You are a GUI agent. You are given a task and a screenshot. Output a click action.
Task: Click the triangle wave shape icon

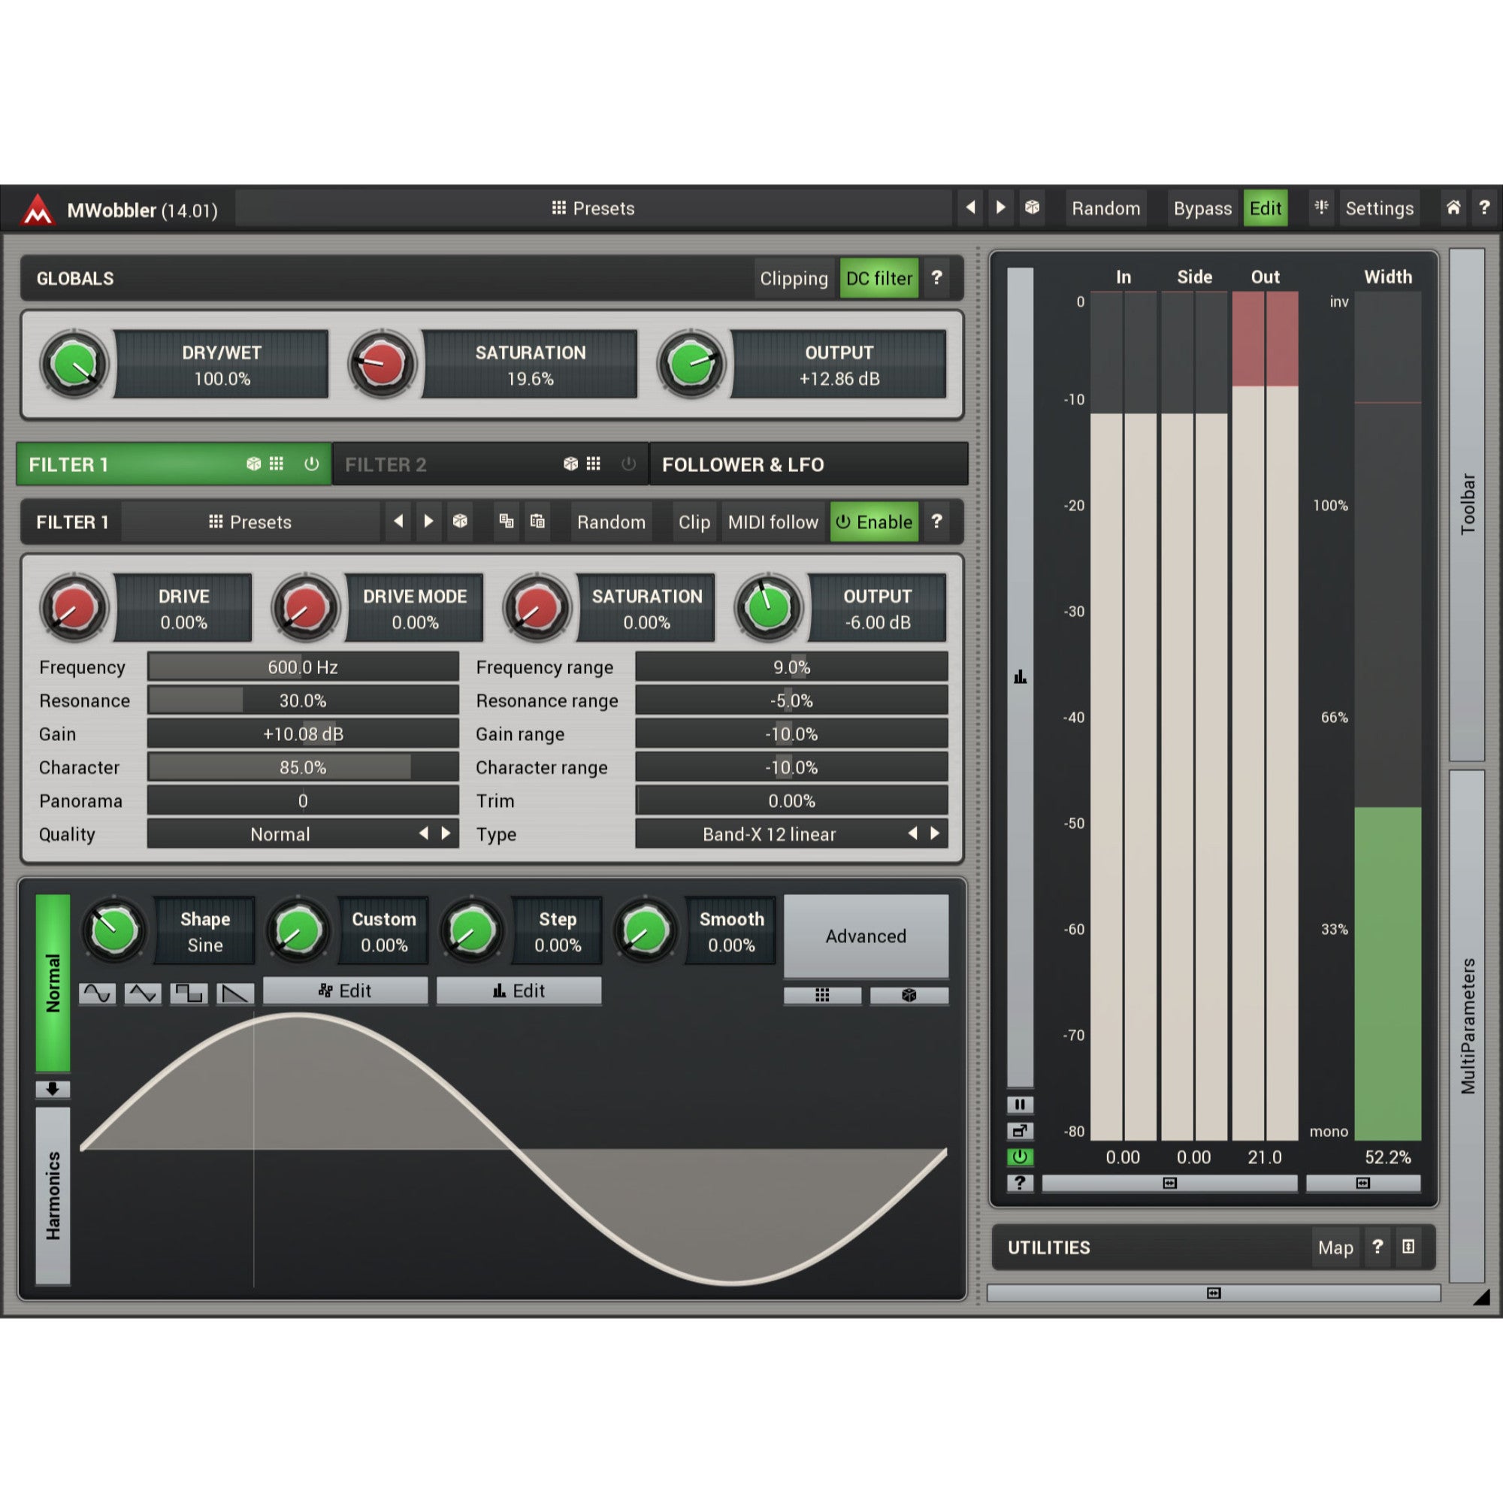point(143,993)
